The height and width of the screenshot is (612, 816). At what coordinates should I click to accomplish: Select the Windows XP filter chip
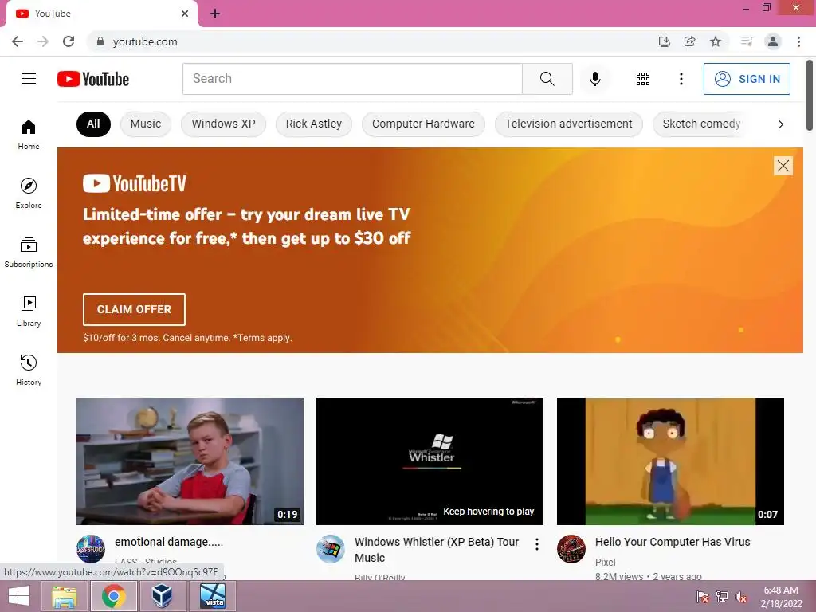click(x=223, y=124)
